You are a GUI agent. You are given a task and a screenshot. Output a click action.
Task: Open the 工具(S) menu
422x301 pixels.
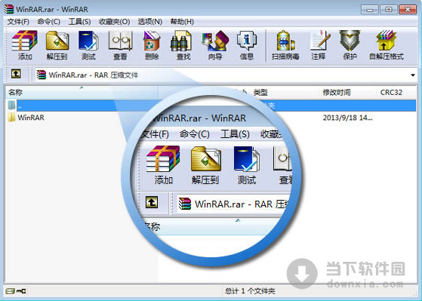coord(79,22)
